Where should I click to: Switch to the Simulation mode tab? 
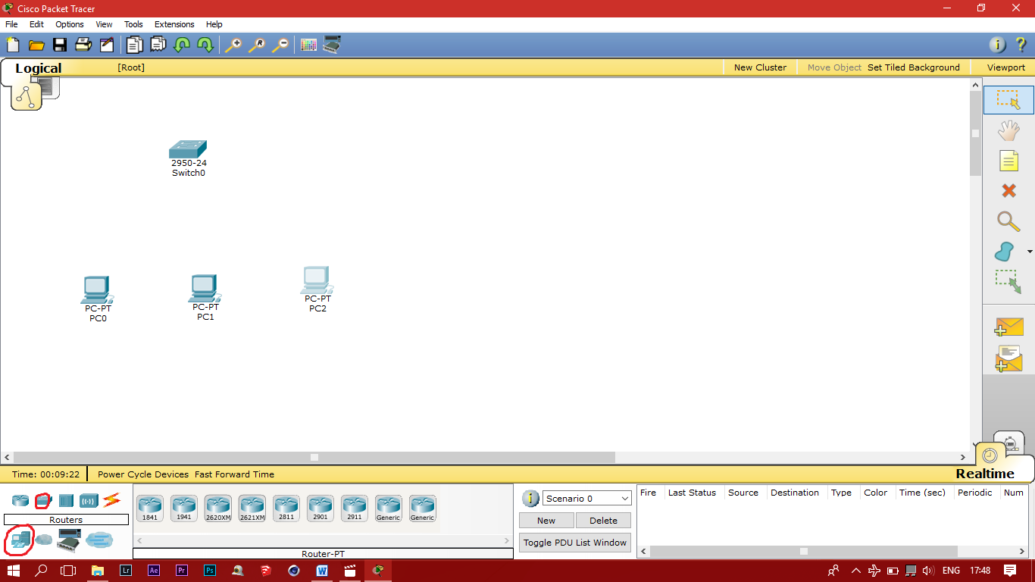tap(1008, 443)
